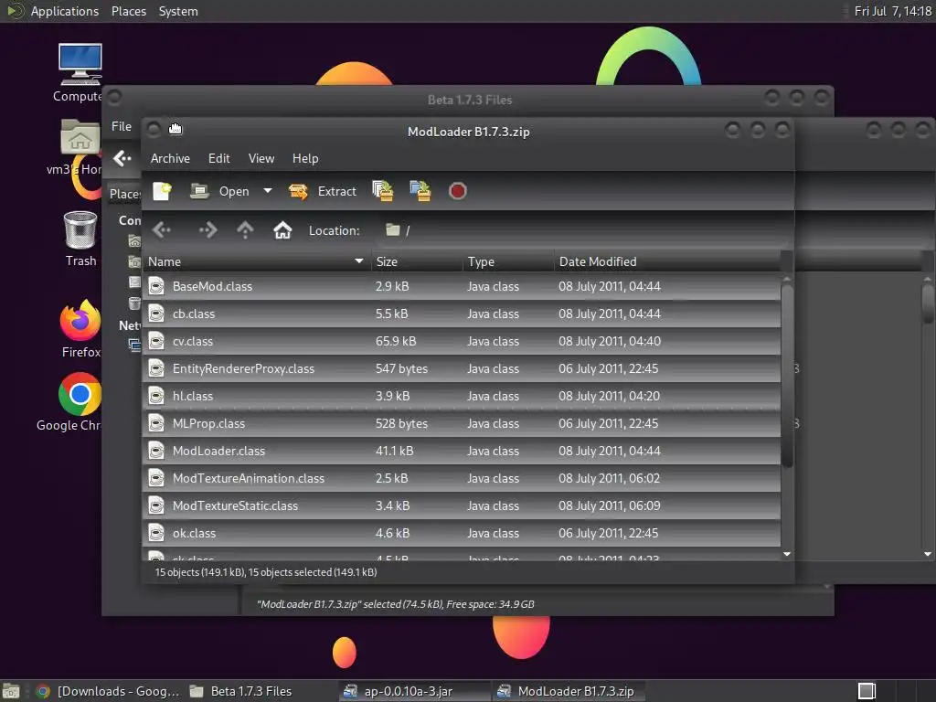Open the System menu in top panel
The height and width of the screenshot is (702, 936).
coord(178,11)
